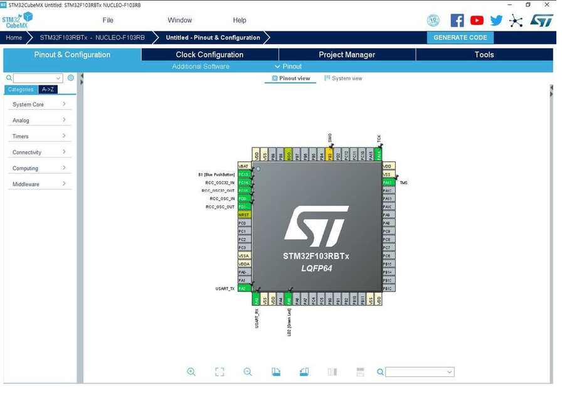Open ST community network icon
562x404 pixels.
coord(516,21)
